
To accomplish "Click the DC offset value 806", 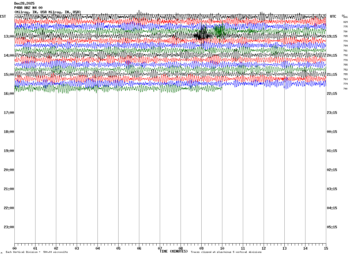I will click(x=345, y=17).
